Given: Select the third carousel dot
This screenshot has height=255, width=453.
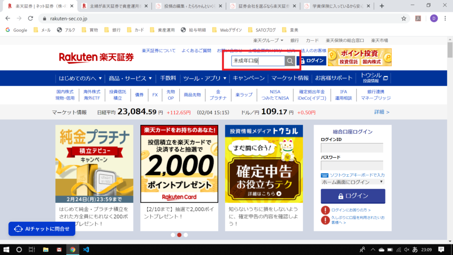Looking at the screenshot, I should click(x=185, y=235).
